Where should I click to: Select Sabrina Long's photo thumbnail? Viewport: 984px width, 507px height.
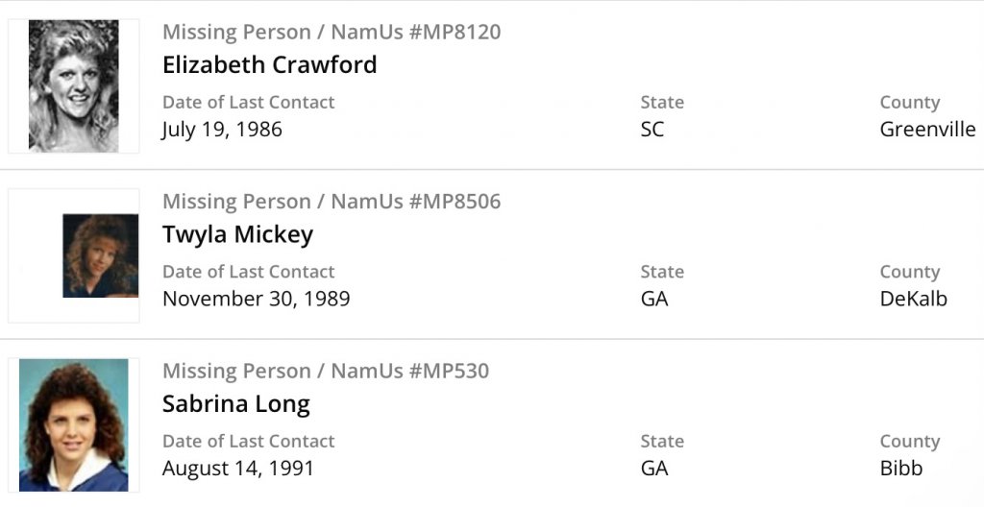(73, 425)
